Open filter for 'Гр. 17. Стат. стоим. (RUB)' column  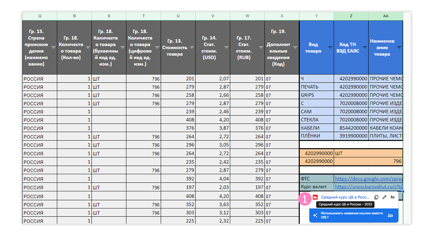click(x=261, y=47)
